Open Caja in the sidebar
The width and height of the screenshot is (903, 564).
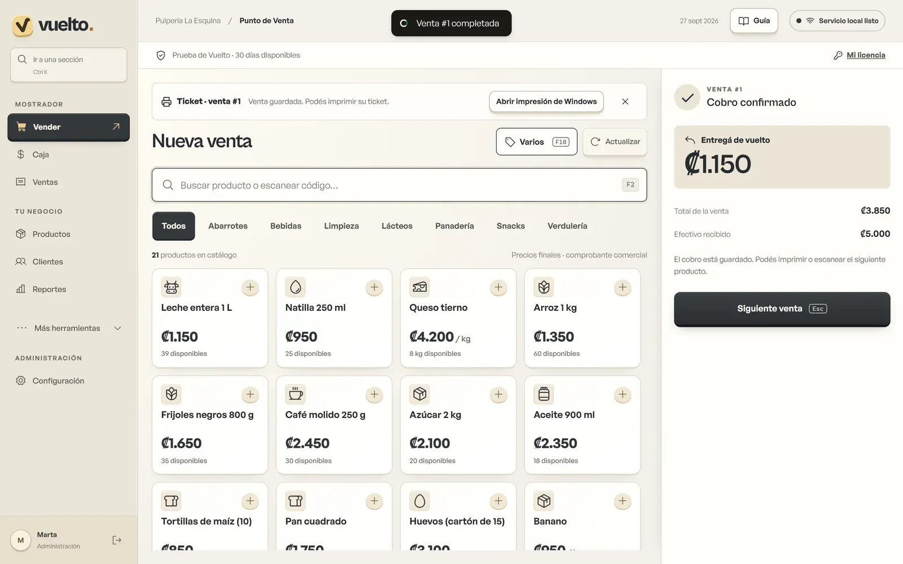click(x=69, y=155)
